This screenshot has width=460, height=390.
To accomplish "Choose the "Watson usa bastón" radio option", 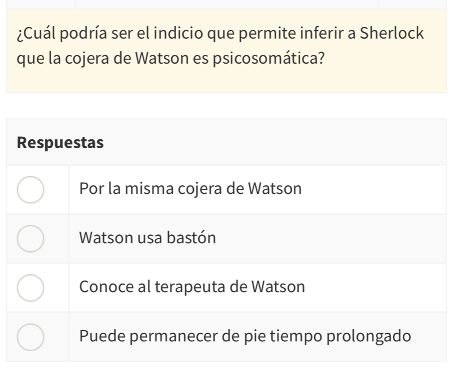I will 30,238.
